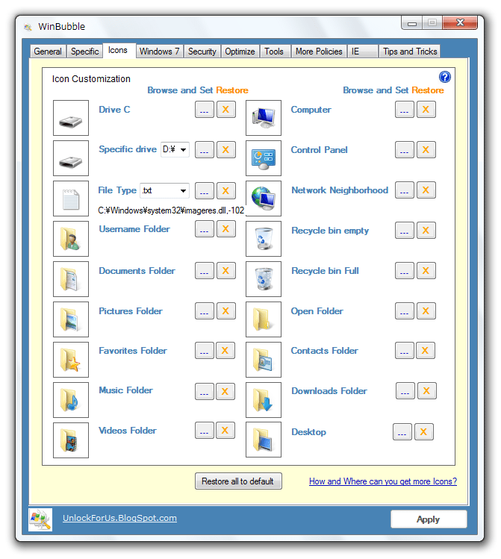Open the How and Where get more Icons link
Image resolution: width=501 pixels, height=559 pixels.
383,481
